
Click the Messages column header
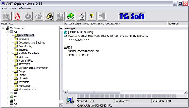pyautogui.click(x=126, y=28)
